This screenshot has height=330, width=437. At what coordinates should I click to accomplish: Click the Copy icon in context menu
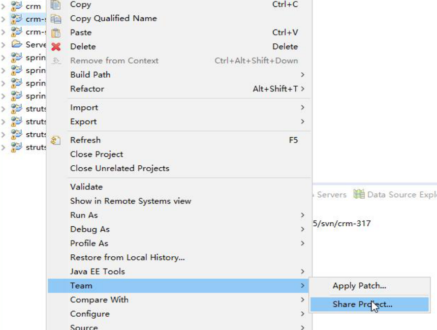click(x=56, y=4)
